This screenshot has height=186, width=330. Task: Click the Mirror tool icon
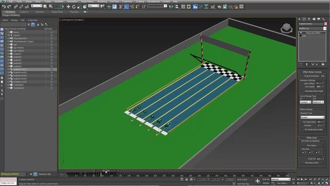(x=171, y=7)
